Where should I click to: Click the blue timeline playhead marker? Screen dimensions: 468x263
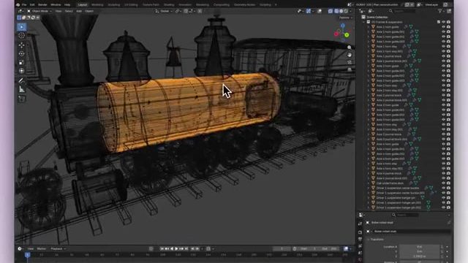[28, 255]
